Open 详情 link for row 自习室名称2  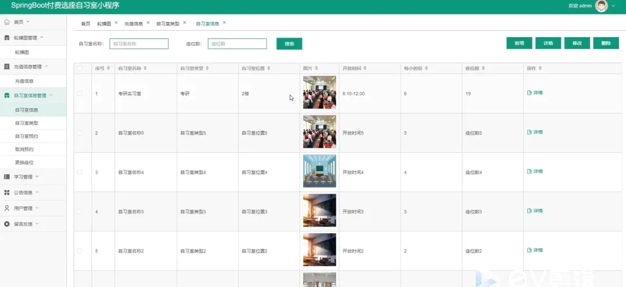click(535, 251)
